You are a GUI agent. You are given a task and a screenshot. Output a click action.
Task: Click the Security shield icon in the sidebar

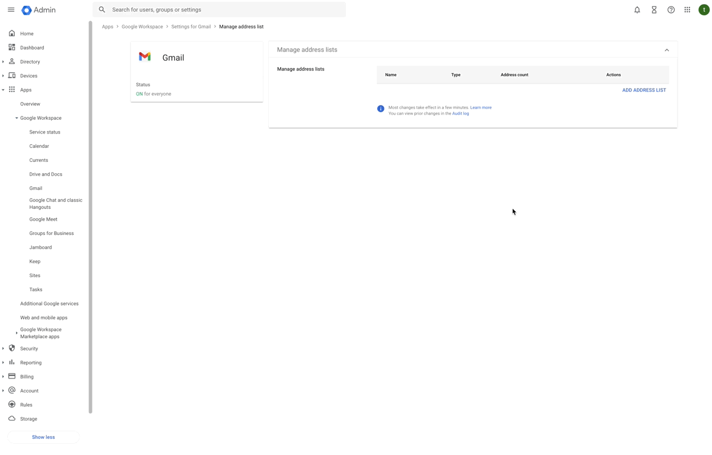12,348
